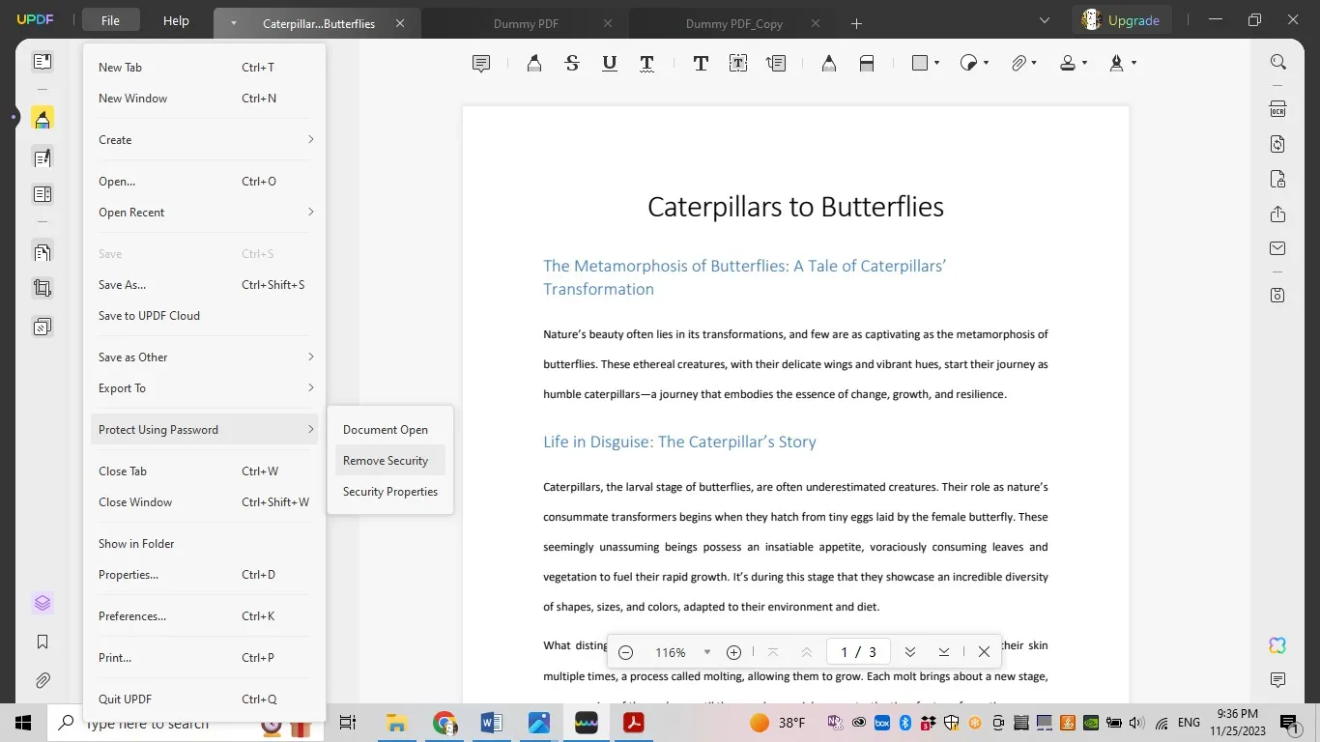This screenshot has height=742, width=1320.
Task: Switch to the Dummy PDF tab
Action: point(526,23)
